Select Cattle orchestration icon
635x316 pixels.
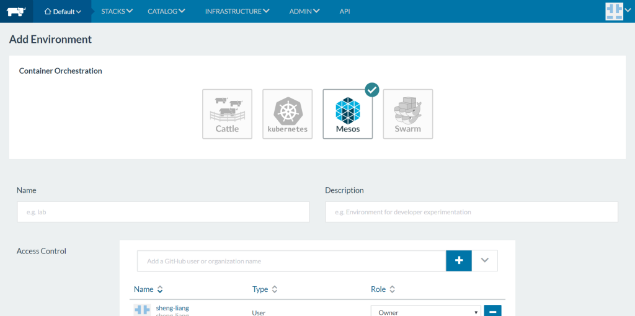(x=227, y=114)
